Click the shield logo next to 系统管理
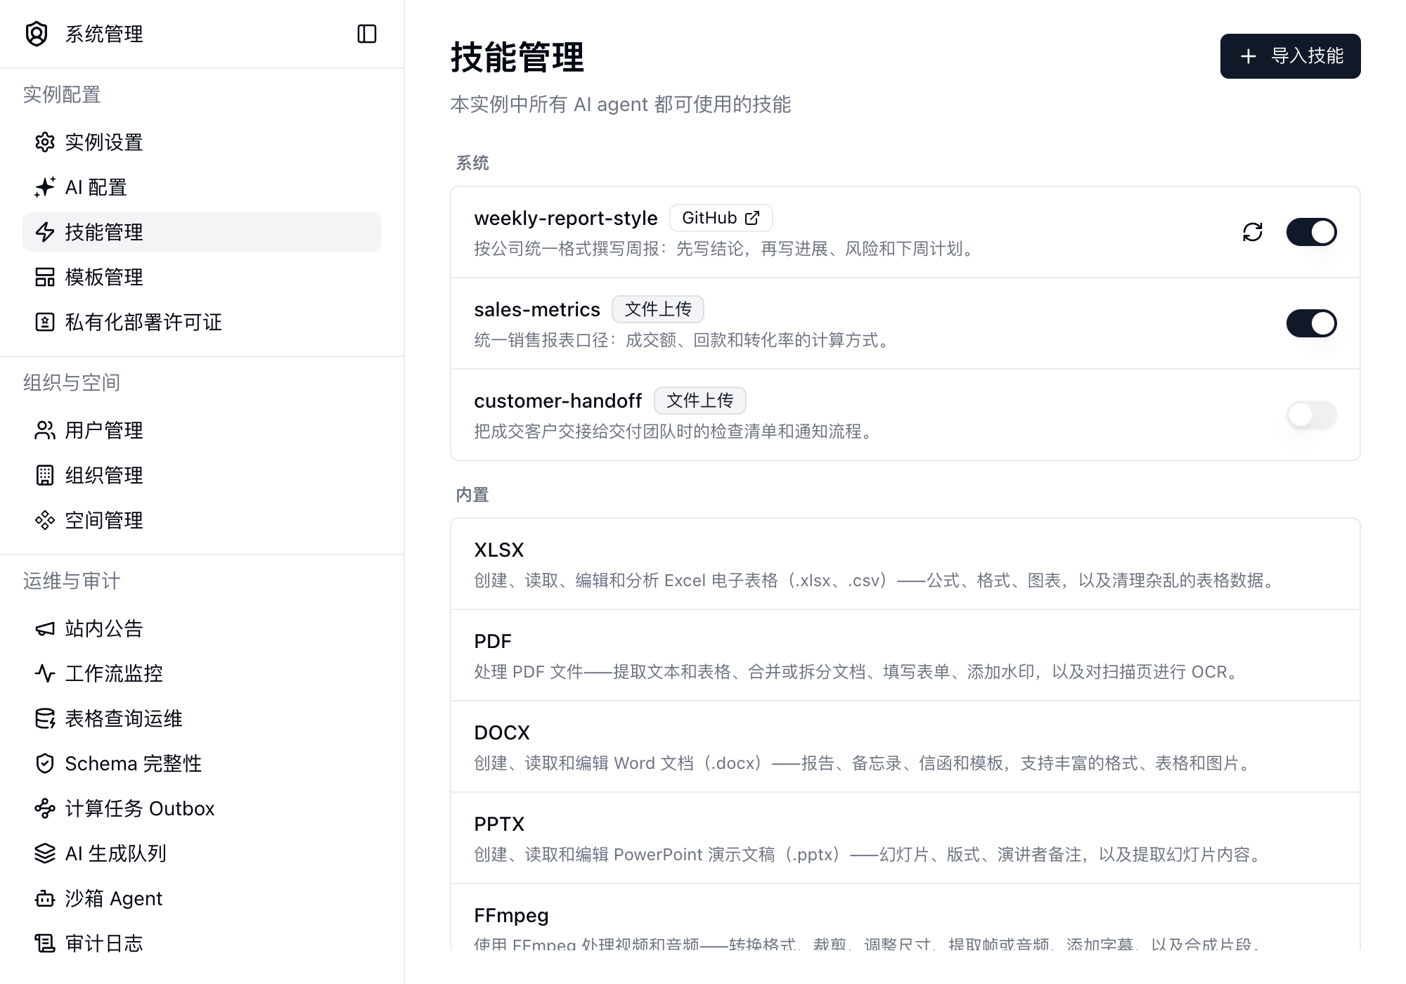 tap(37, 34)
